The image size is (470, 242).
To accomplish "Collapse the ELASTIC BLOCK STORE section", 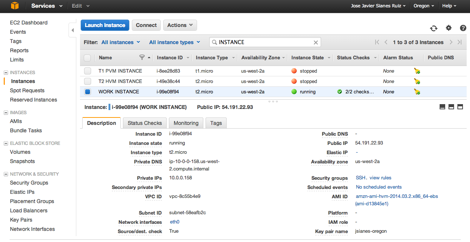I will [x=6, y=143].
